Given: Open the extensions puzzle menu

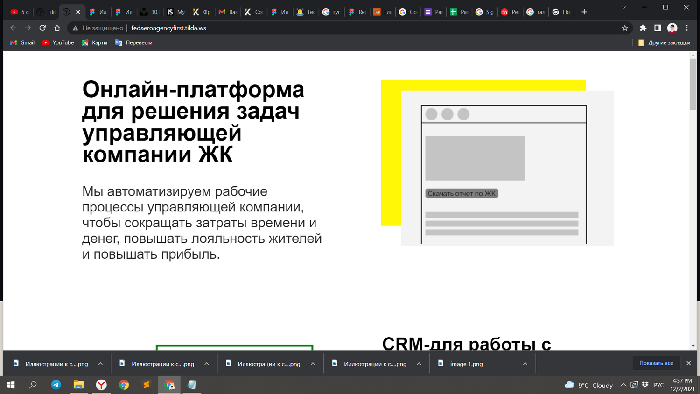Looking at the screenshot, I should 643,28.
